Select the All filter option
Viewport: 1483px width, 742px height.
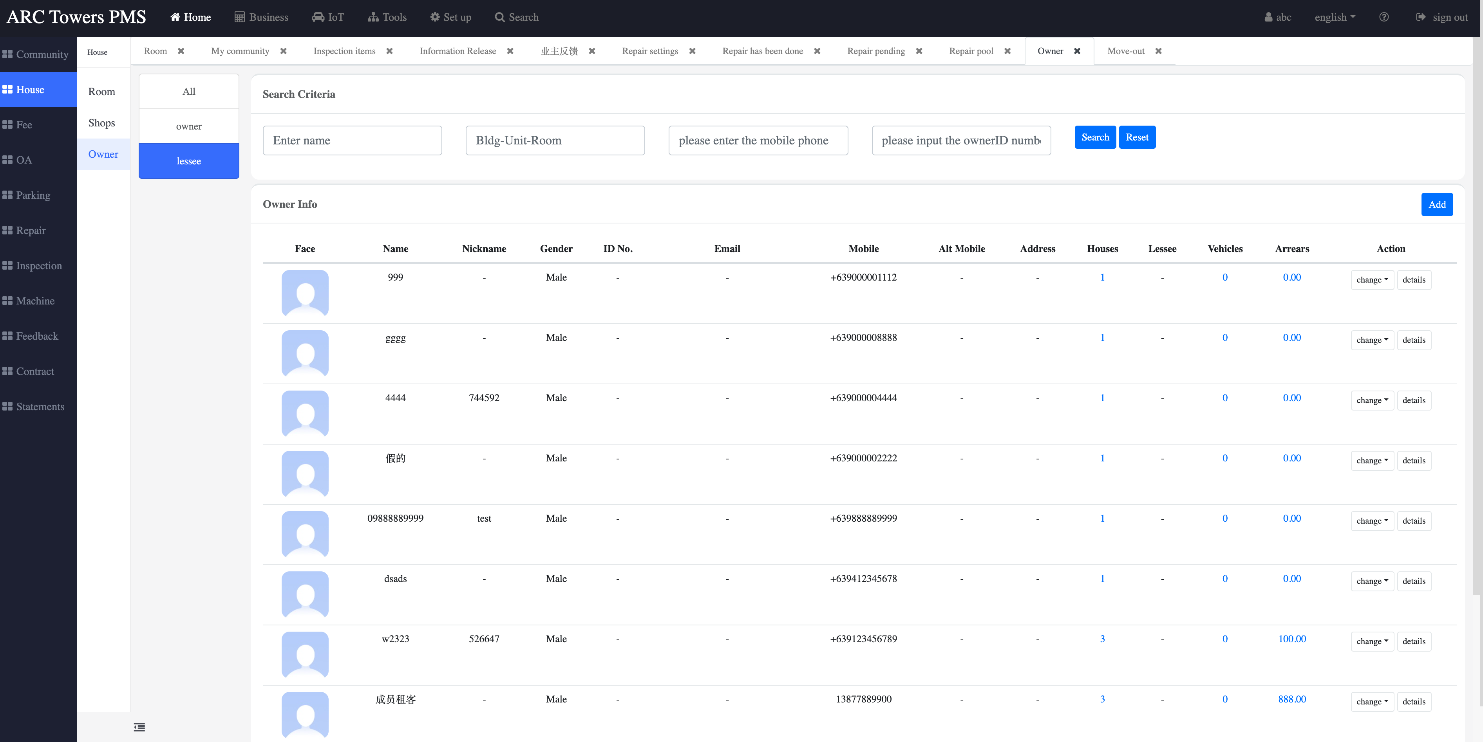189,92
